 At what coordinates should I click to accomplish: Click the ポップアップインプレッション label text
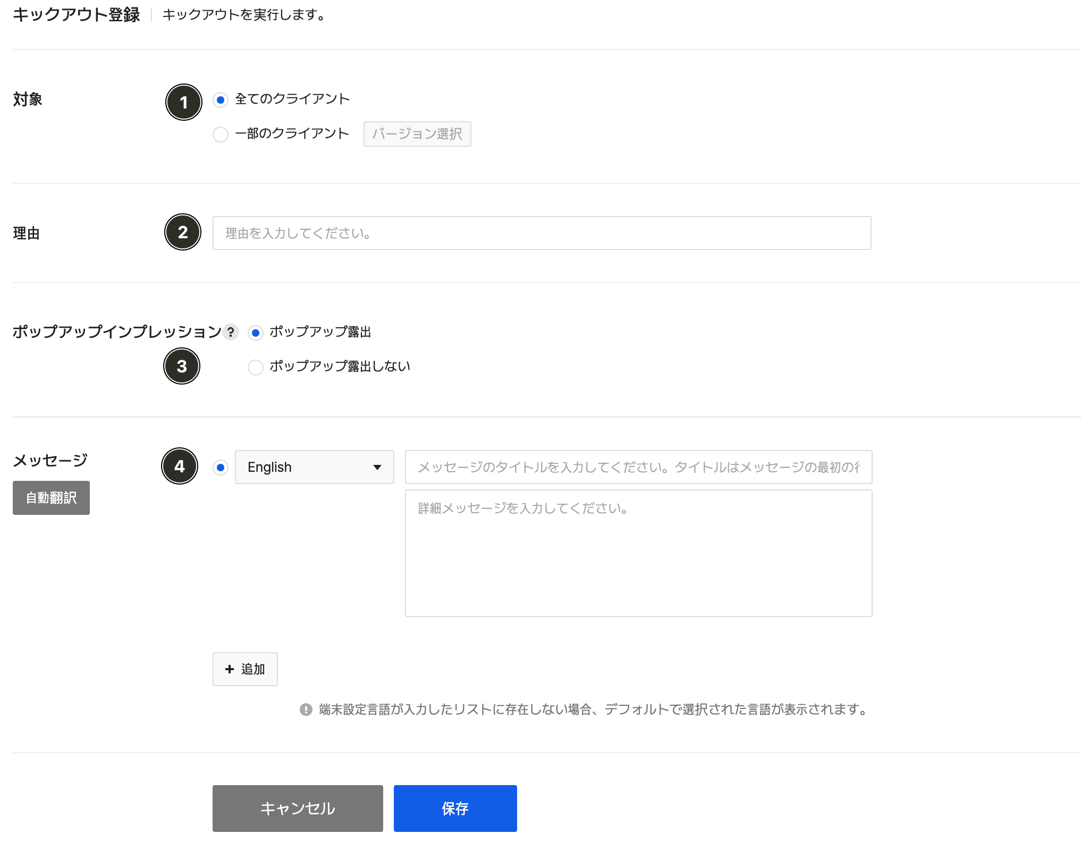coord(117,331)
